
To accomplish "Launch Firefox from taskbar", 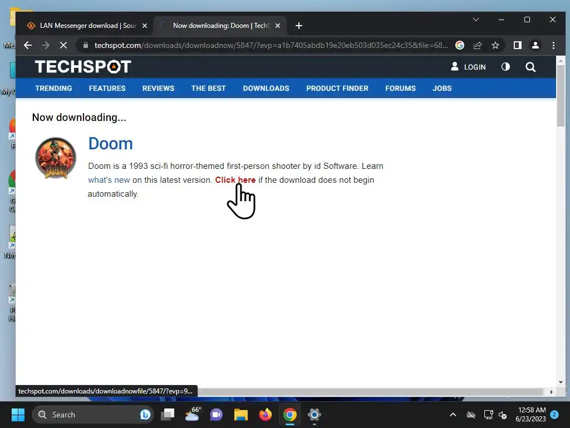I will pos(266,415).
